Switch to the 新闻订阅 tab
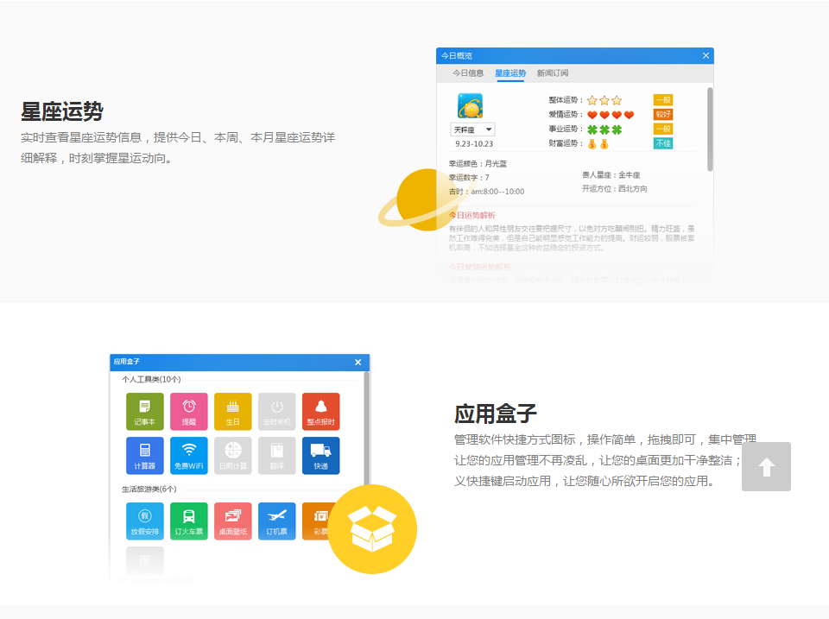 point(553,73)
